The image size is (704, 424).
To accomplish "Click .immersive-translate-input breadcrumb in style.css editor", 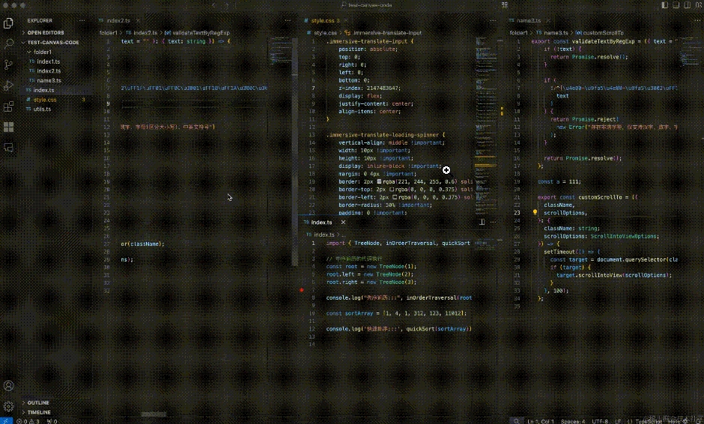I will 384,33.
